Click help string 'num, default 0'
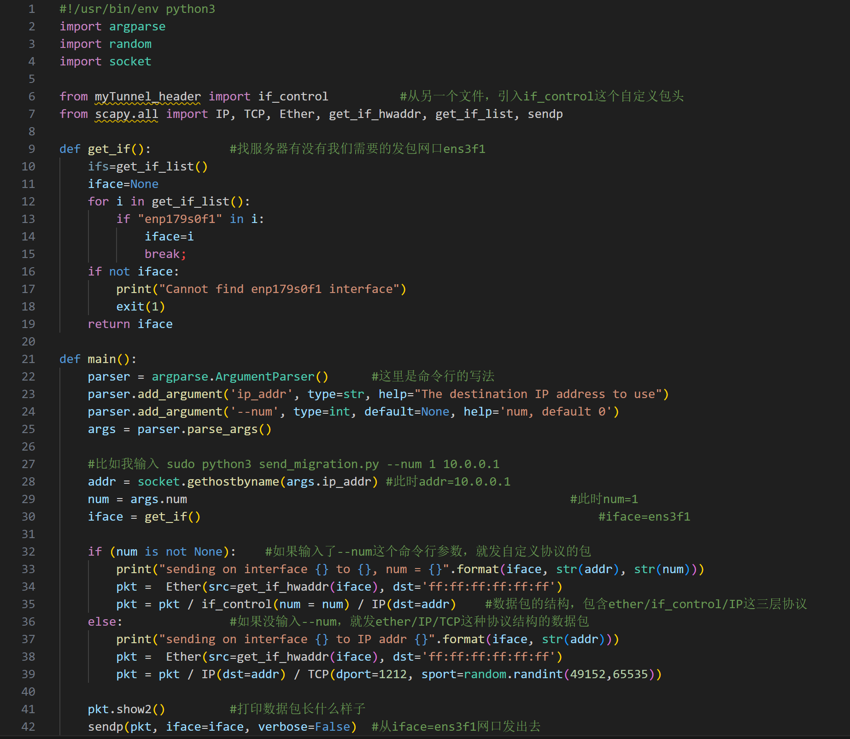850x739 pixels. (x=556, y=412)
